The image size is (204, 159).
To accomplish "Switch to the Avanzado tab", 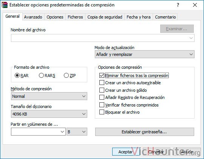I will coord(33,17).
